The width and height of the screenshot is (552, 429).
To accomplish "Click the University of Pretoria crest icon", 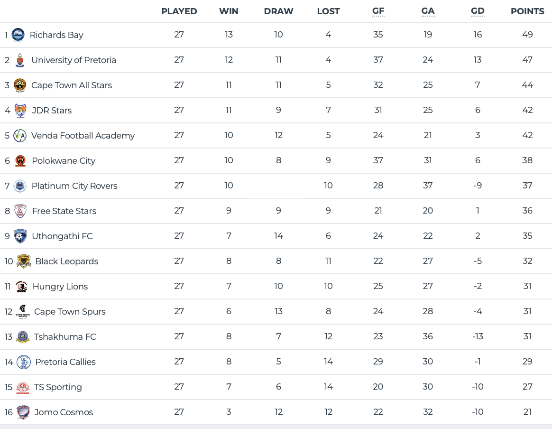I will pos(19,60).
